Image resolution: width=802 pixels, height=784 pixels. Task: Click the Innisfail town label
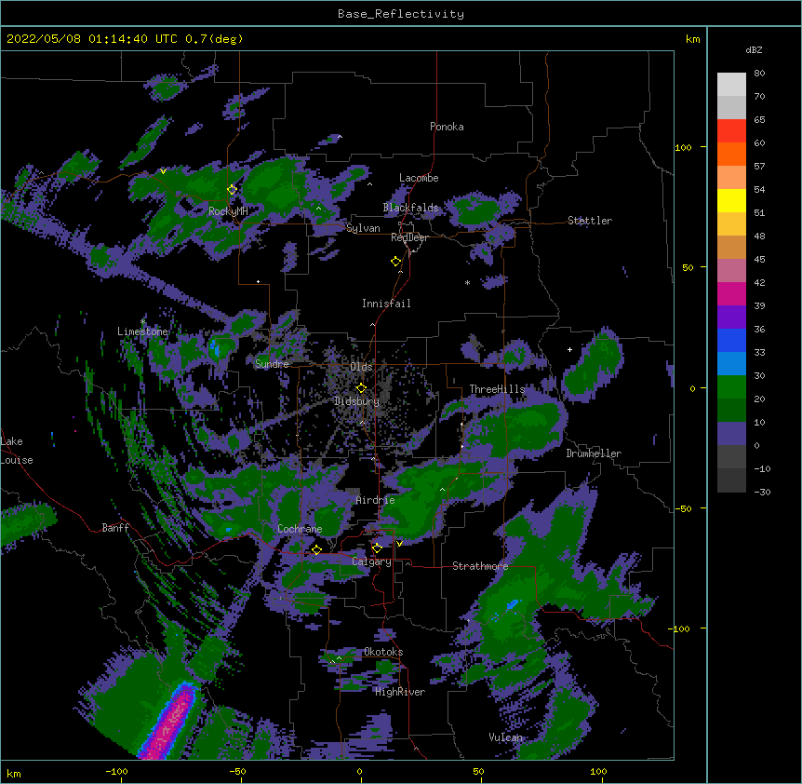(x=386, y=304)
